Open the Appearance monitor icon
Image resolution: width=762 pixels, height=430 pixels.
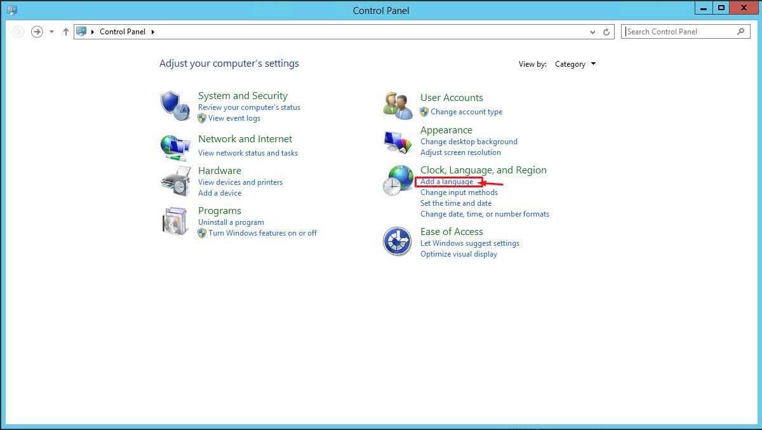[398, 142]
